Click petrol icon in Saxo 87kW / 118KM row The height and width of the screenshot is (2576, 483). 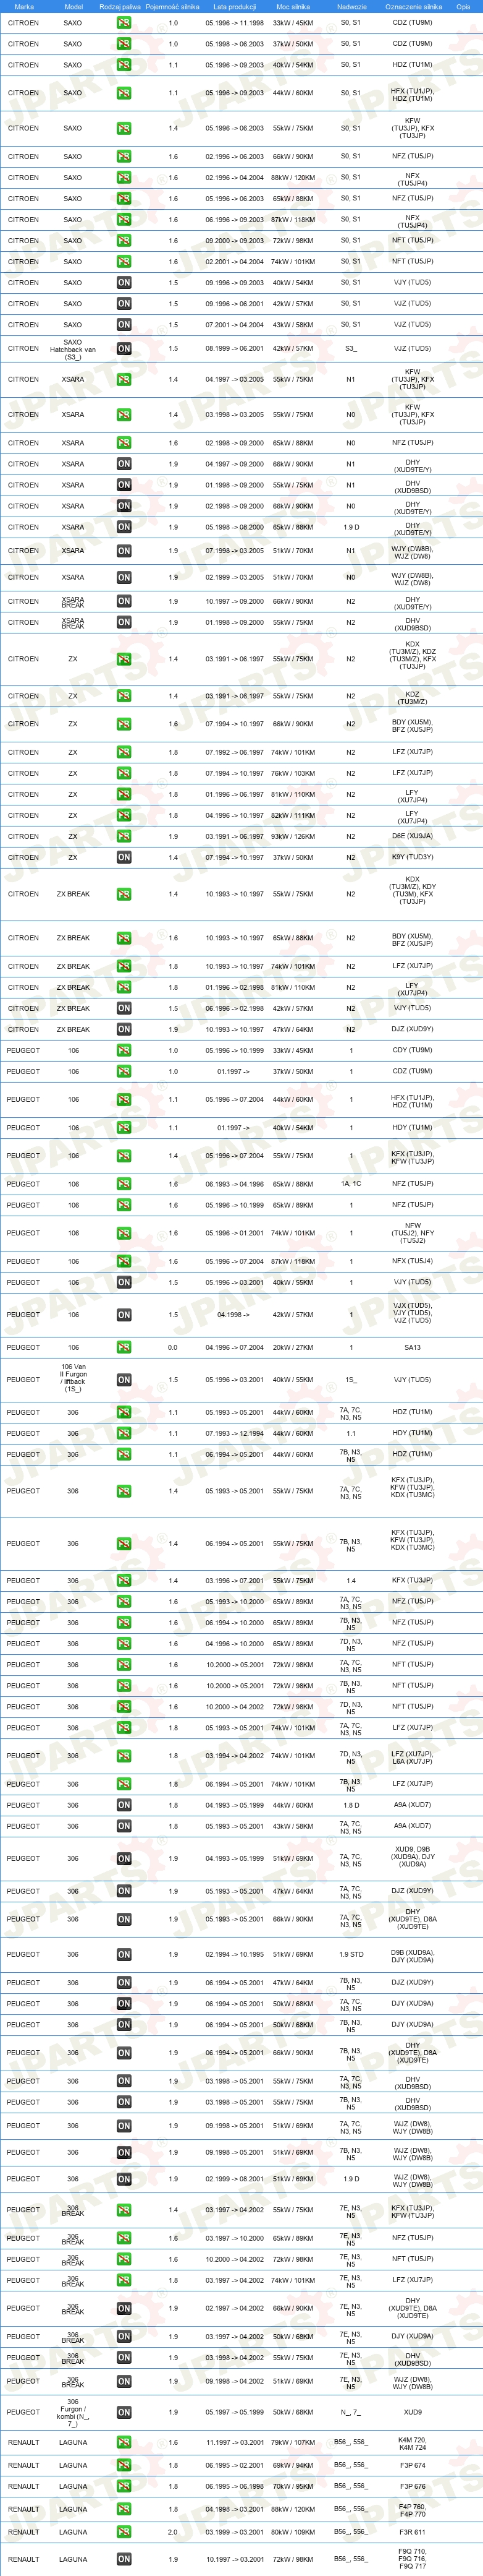[x=124, y=220]
